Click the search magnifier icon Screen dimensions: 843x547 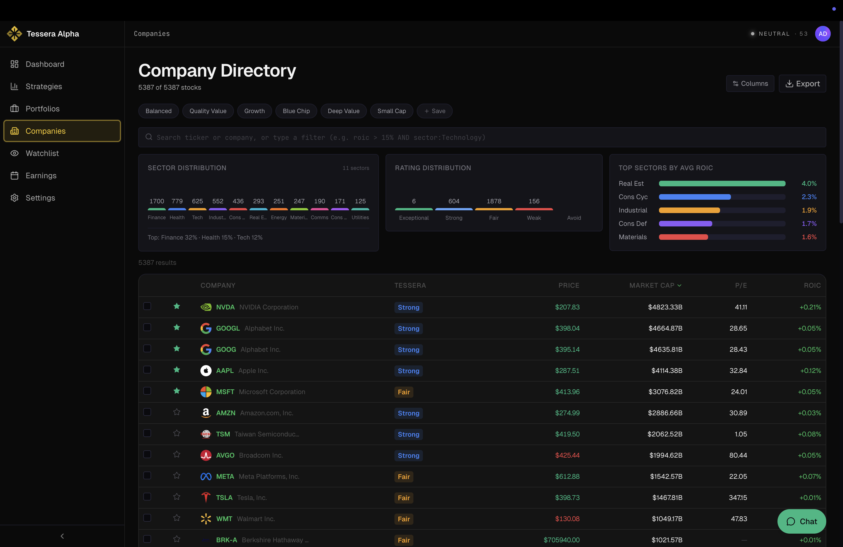pyautogui.click(x=149, y=137)
